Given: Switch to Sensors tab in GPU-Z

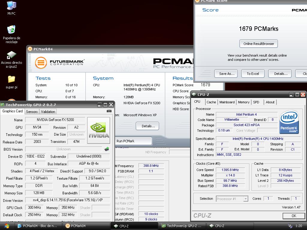Looking at the screenshot, I should pos(32,111).
